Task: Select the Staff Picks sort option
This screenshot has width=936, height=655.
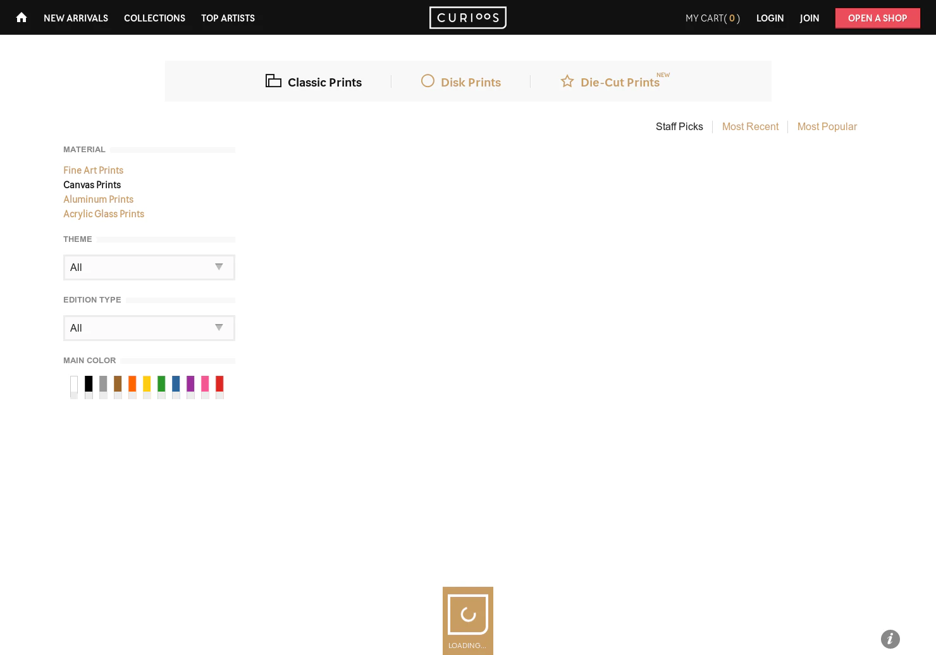Action: (679, 126)
